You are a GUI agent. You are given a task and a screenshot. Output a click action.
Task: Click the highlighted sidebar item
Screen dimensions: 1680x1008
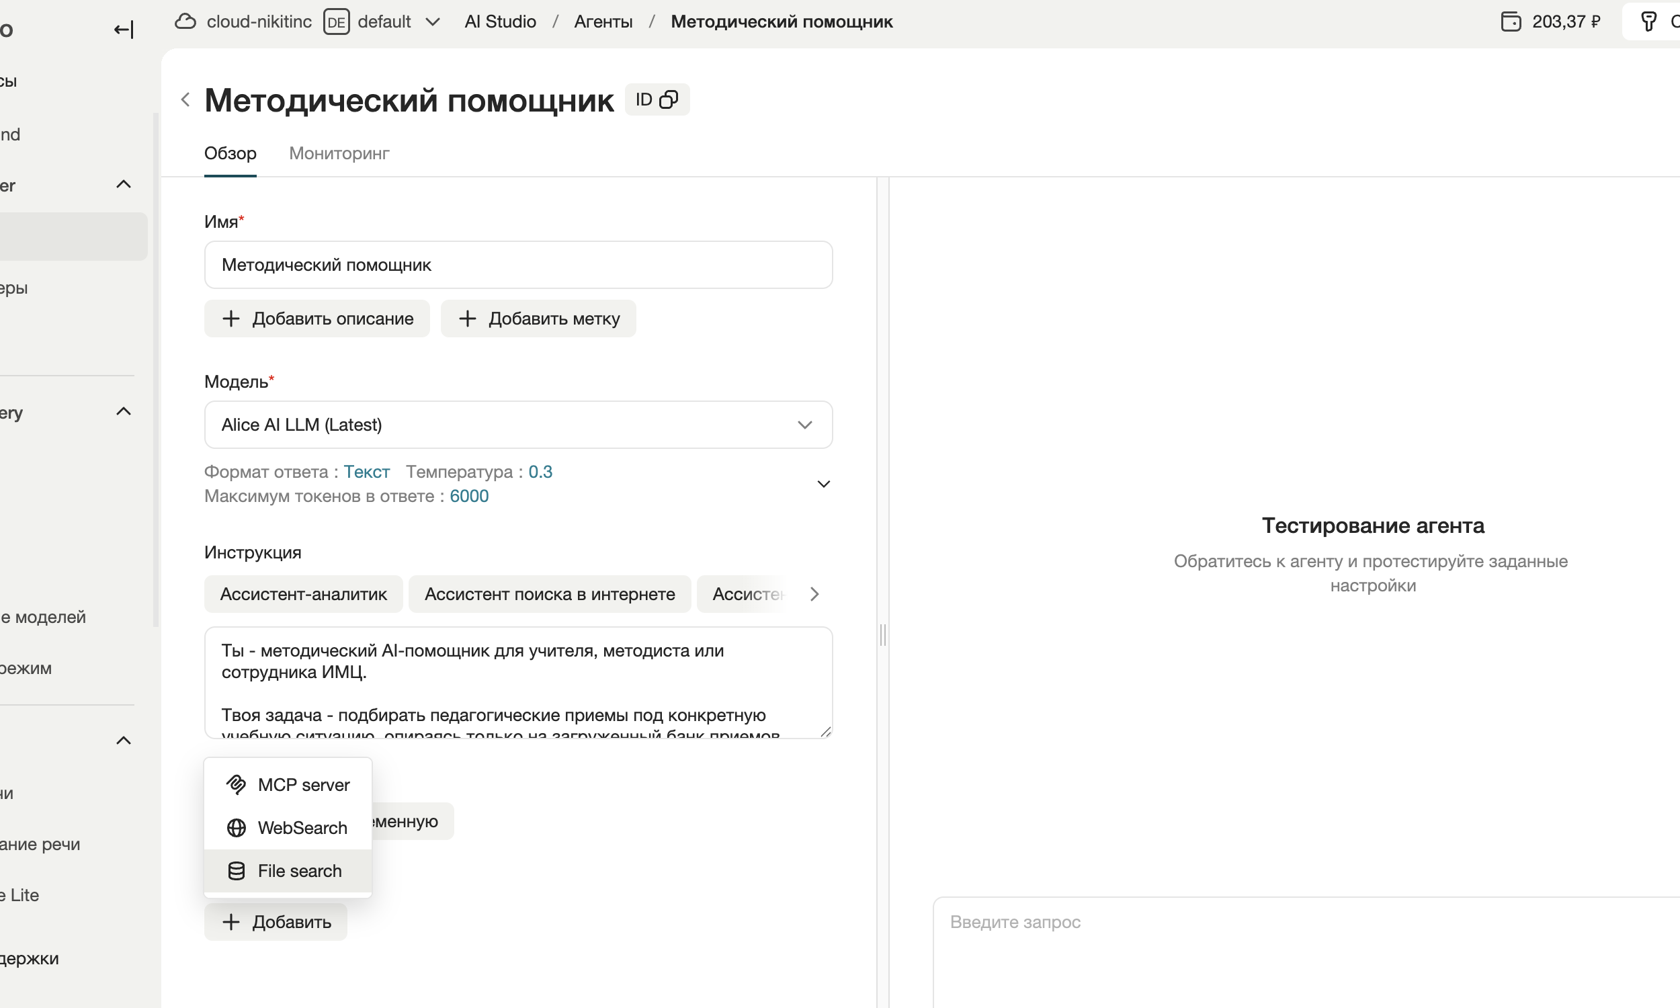[x=73, y=237]
